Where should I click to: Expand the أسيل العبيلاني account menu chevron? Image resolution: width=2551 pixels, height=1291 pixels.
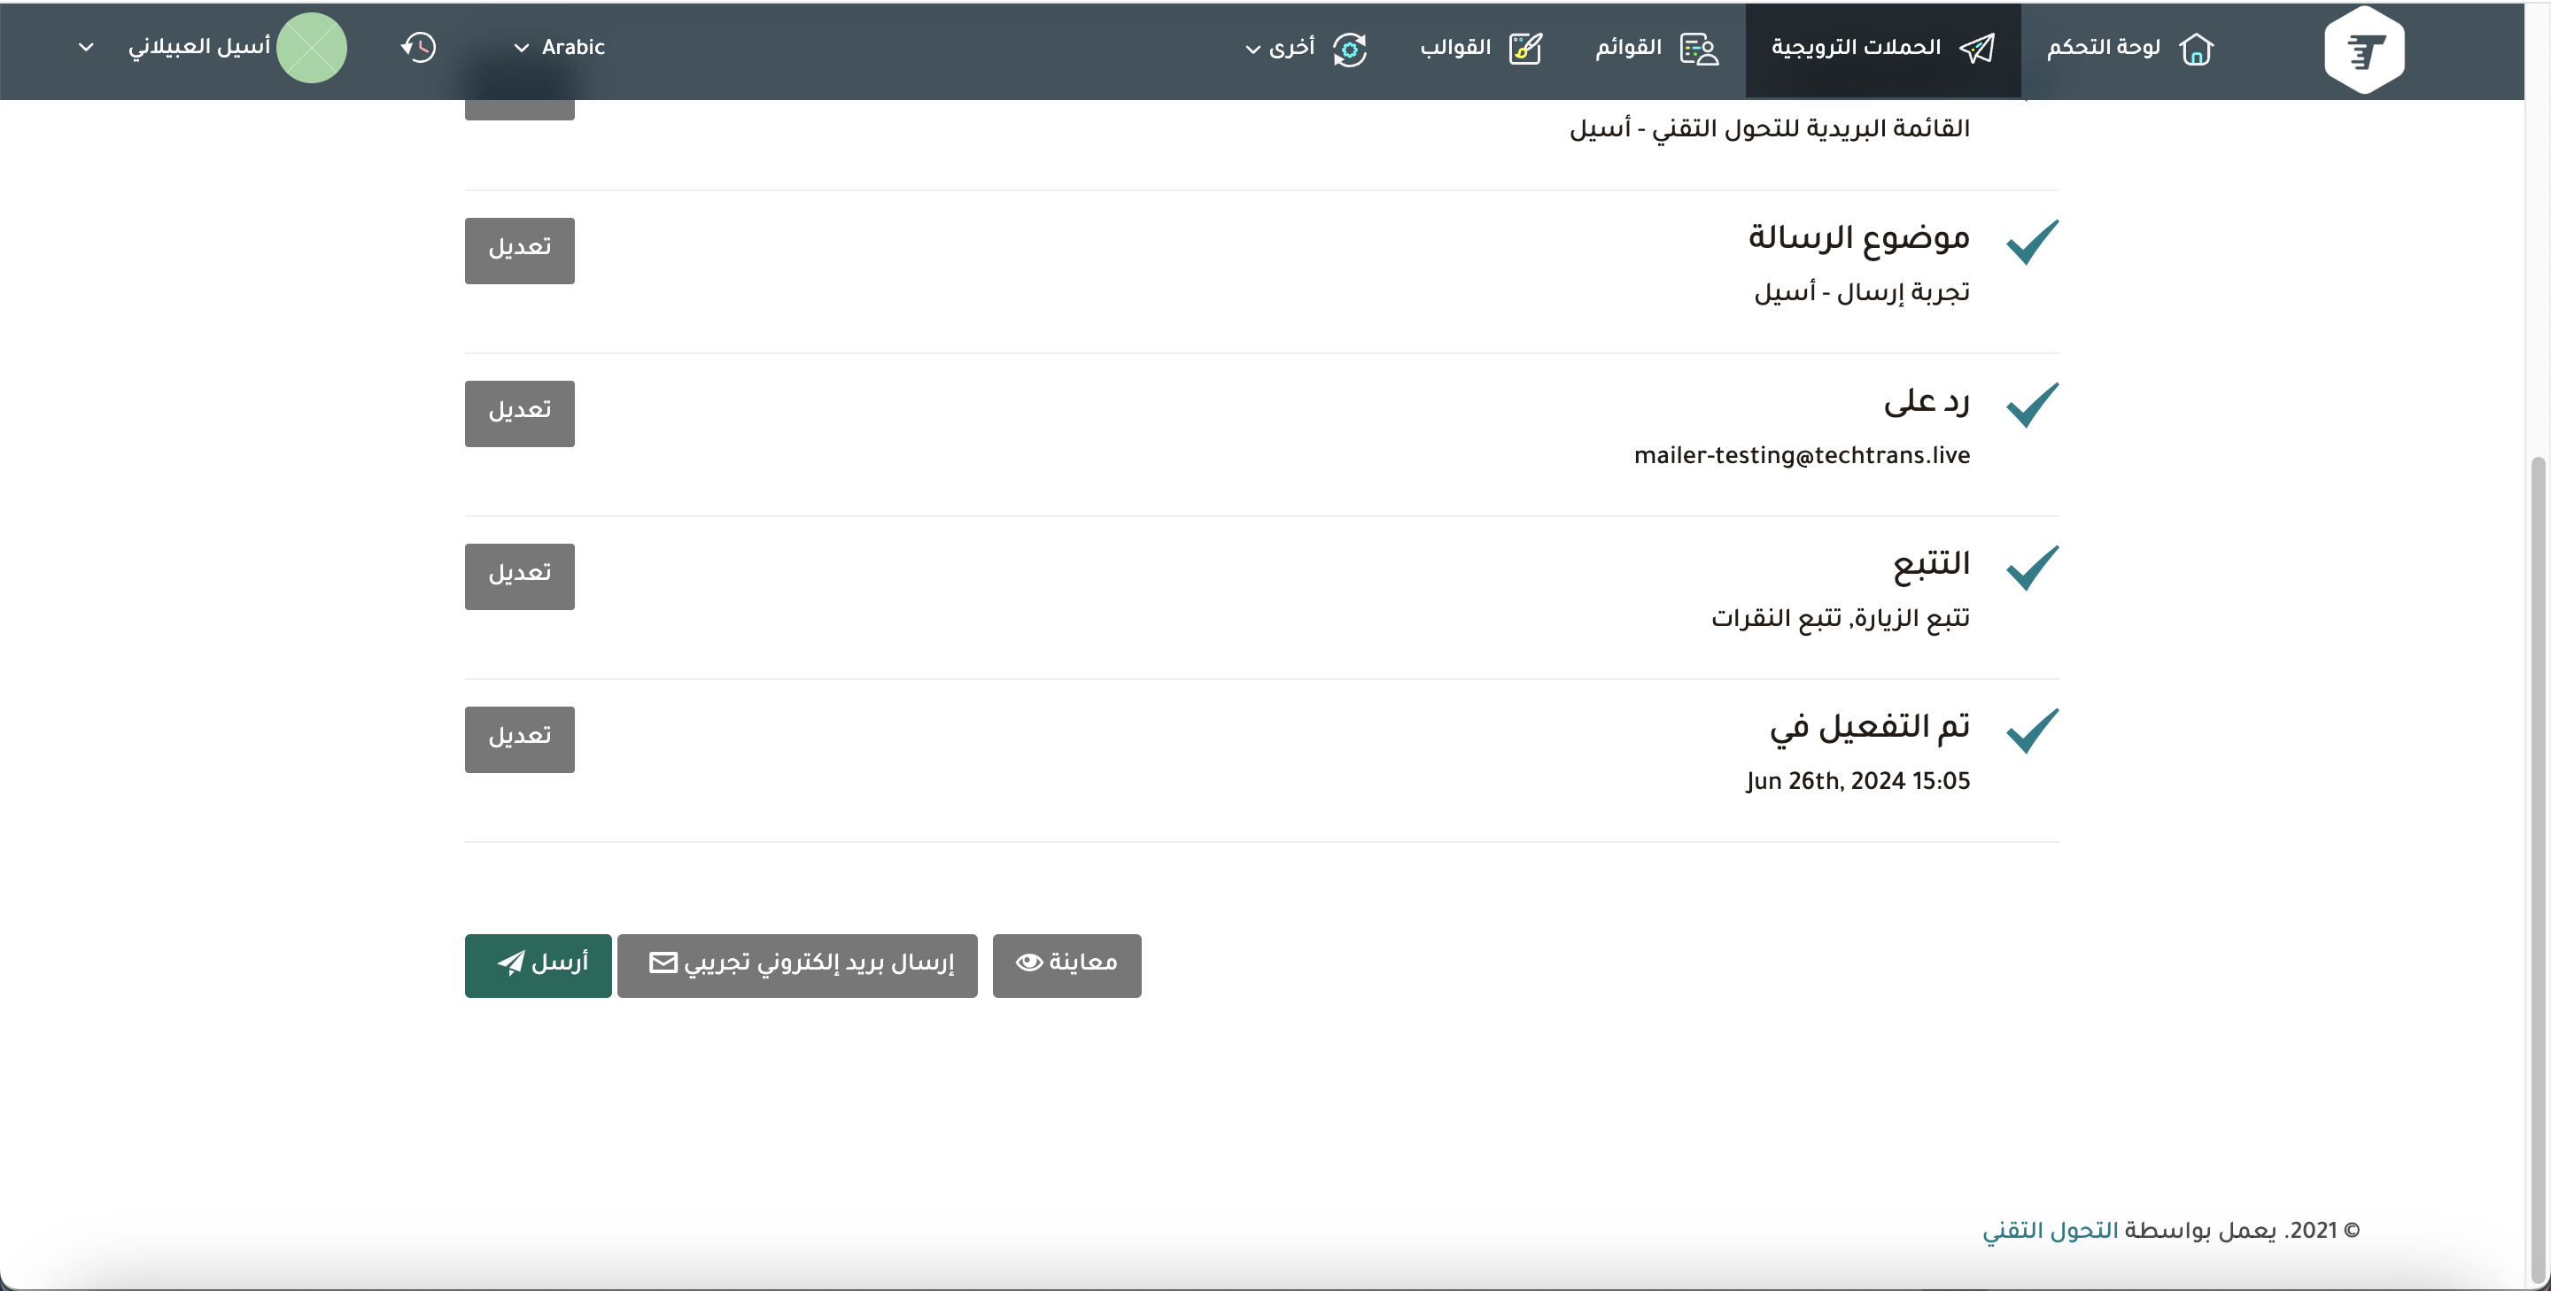pyautogui.click(x=86, y=48)
